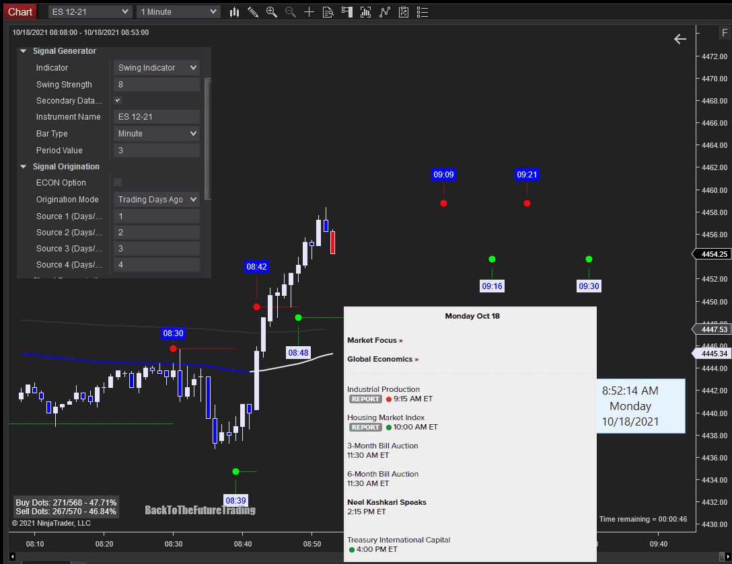The image size is (732, 564).
Task: Open the indicators icon
Action: [x=385, y=12]
